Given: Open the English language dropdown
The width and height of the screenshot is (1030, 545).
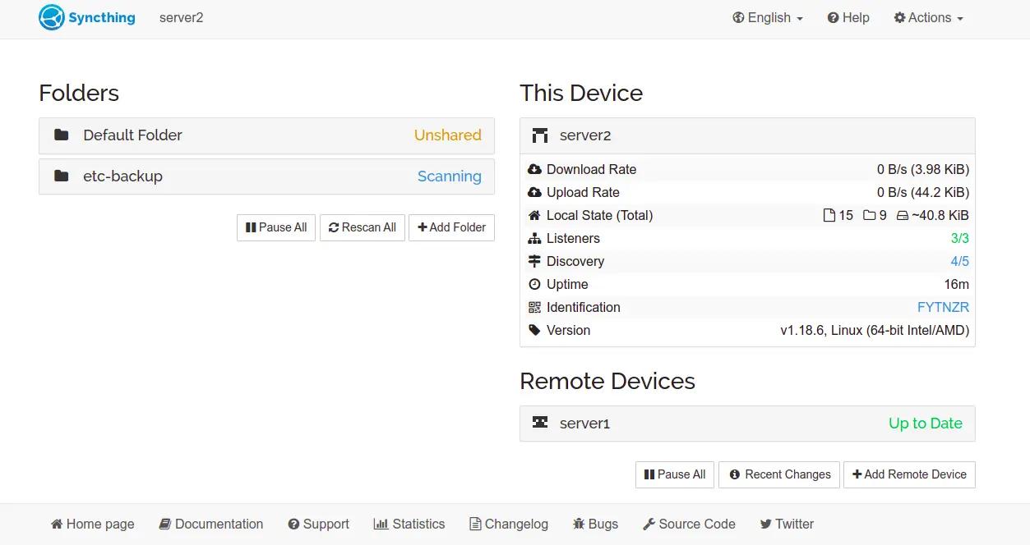Looking at the screenshot, I should tap(768, 17).
